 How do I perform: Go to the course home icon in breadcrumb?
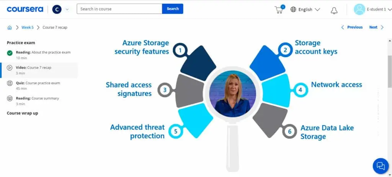10,27
